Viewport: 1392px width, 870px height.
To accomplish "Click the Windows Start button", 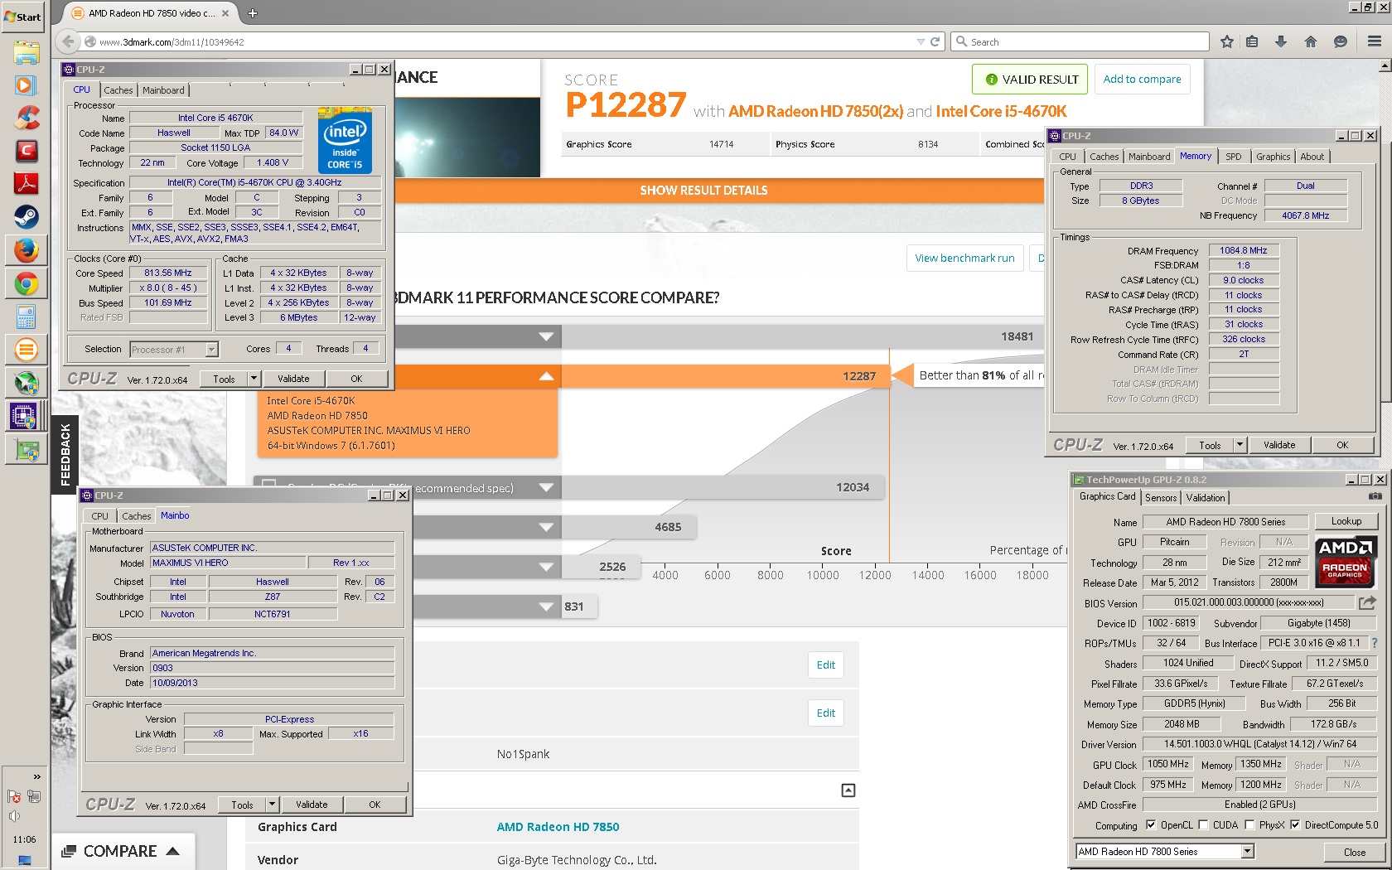I will [x=23, y=17].
